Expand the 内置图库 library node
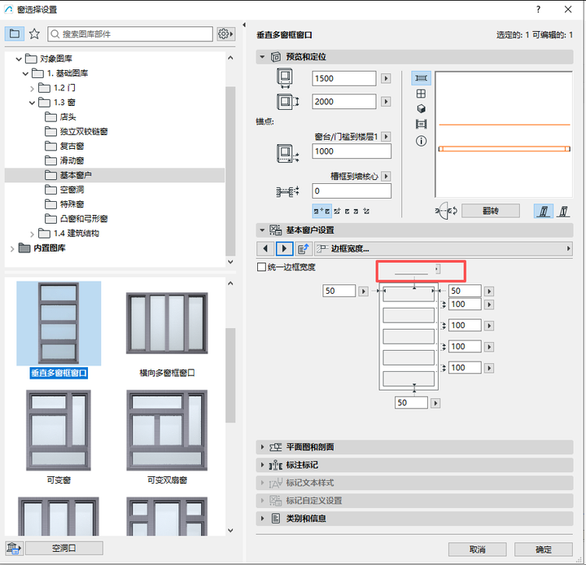 pos(12,248)
